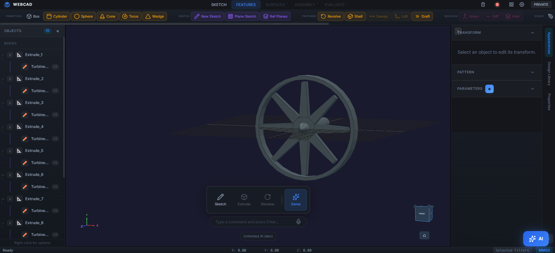Toggle visibility checkbox of Extrude_4
The height and width of the screenshot is (253, 555).
pyautogui.click(x=10, y=127)
